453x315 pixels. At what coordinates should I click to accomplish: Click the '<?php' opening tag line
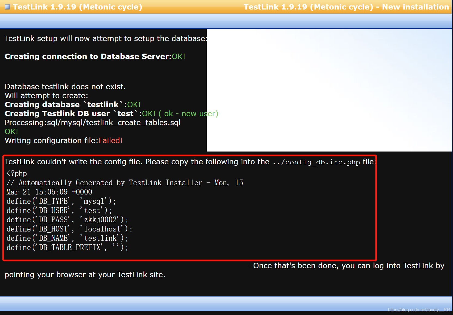pos(17,173)
